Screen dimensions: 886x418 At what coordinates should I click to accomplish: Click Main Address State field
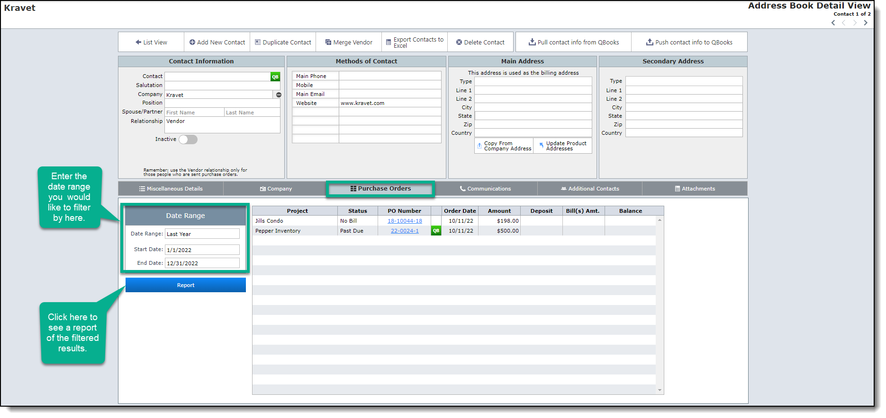pos(533,116)
